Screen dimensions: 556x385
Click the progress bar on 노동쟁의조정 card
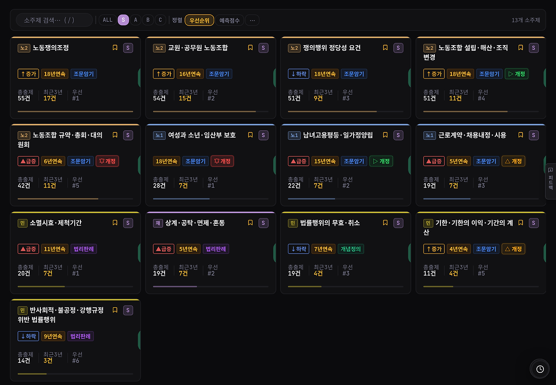click(x=75, y=112)
